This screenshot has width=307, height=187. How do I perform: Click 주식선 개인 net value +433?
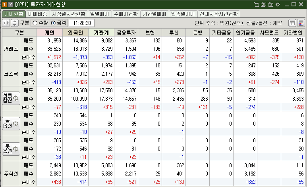(56, 182)
